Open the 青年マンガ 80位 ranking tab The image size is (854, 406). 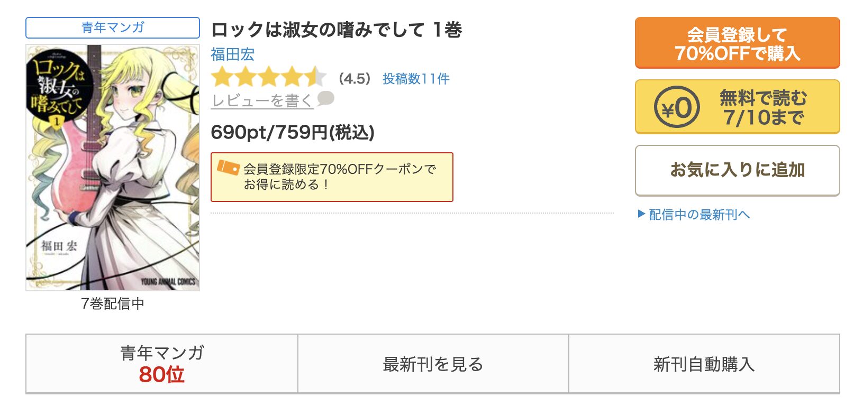(x=162, y=364)
